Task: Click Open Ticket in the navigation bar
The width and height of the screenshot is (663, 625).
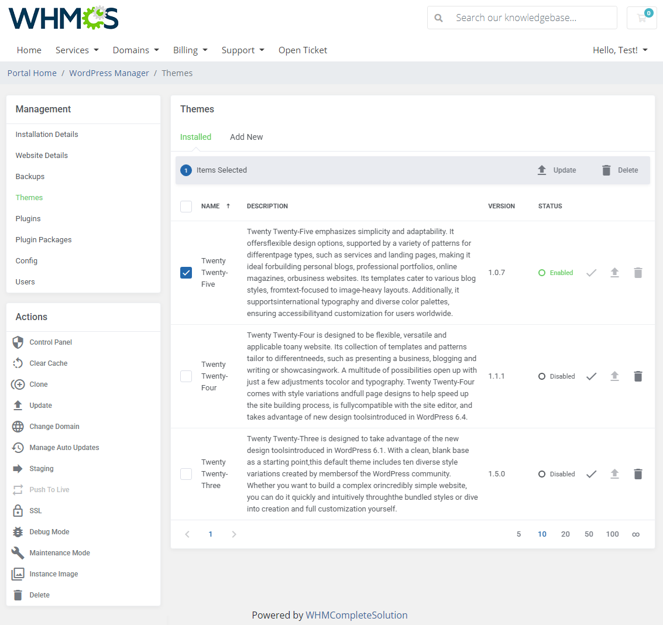Action: (303, 50)
